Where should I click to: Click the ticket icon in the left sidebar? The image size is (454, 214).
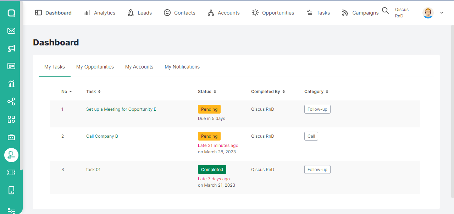coord(11,172)
